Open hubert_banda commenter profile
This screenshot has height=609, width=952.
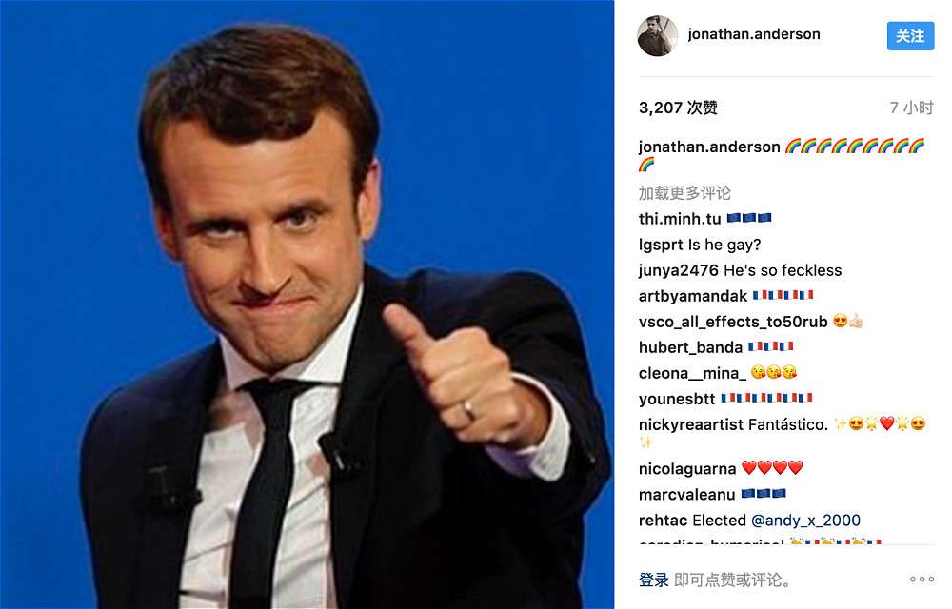click(x=690, y=347)
